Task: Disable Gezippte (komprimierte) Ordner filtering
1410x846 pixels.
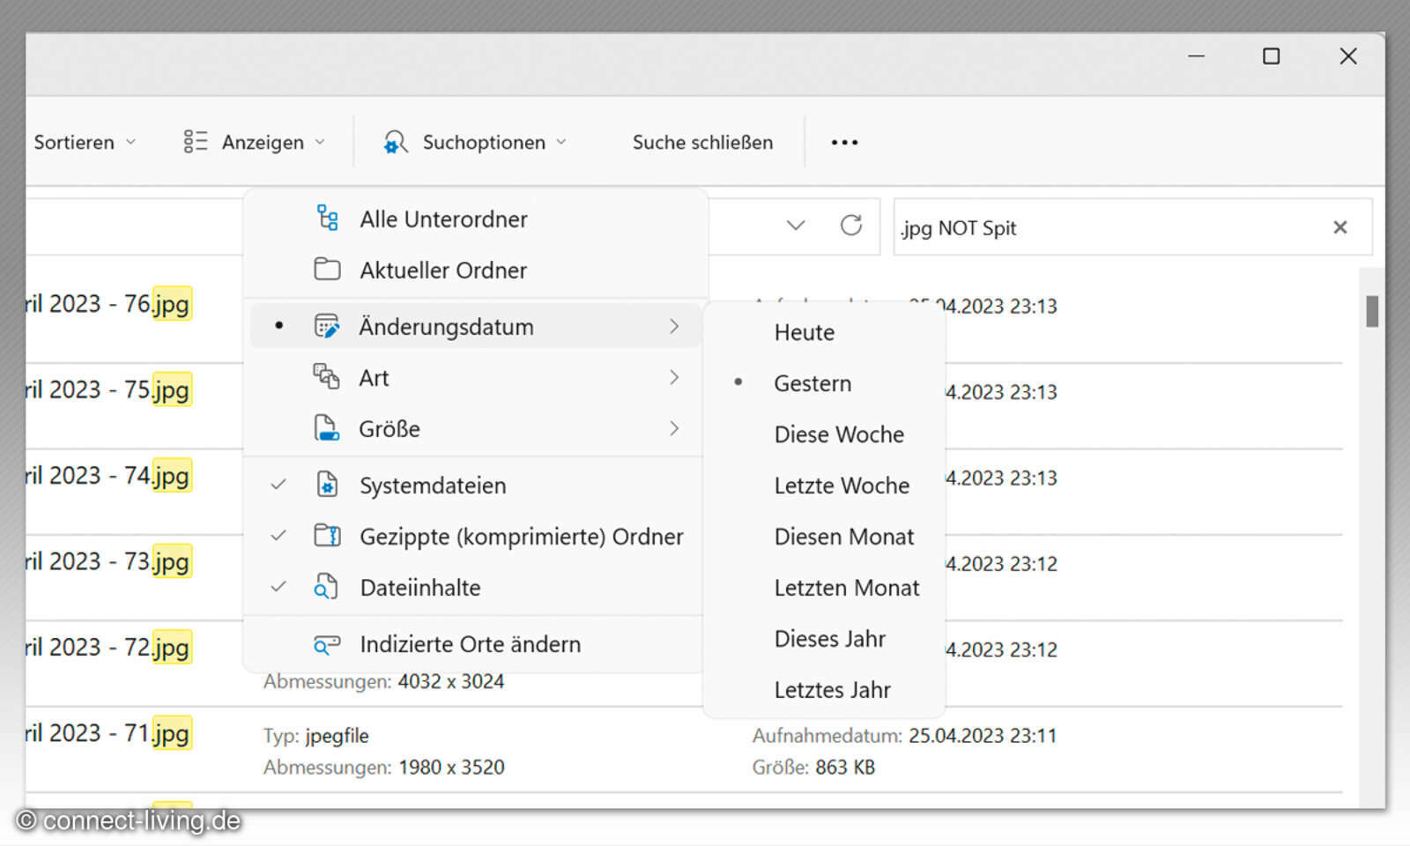Action: [x=520, y=536]
